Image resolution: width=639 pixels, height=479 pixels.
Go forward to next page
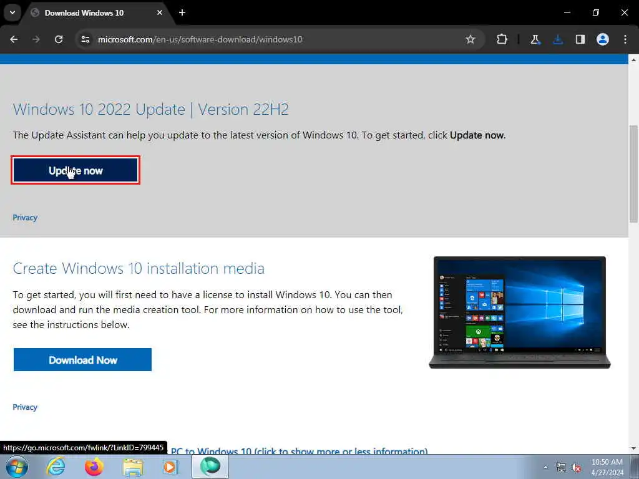(x=36, y=39)
